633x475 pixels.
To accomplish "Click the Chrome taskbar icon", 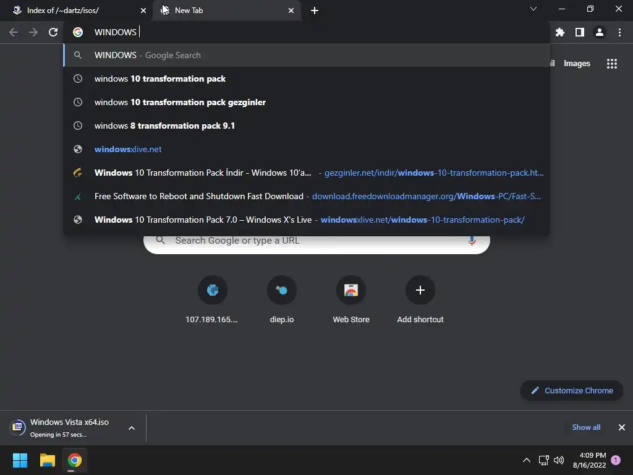I will (x=75, y=460).
